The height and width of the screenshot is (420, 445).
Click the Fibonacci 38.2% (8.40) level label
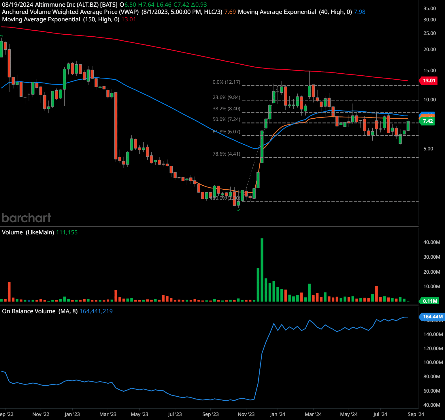[x=226, y=109]
